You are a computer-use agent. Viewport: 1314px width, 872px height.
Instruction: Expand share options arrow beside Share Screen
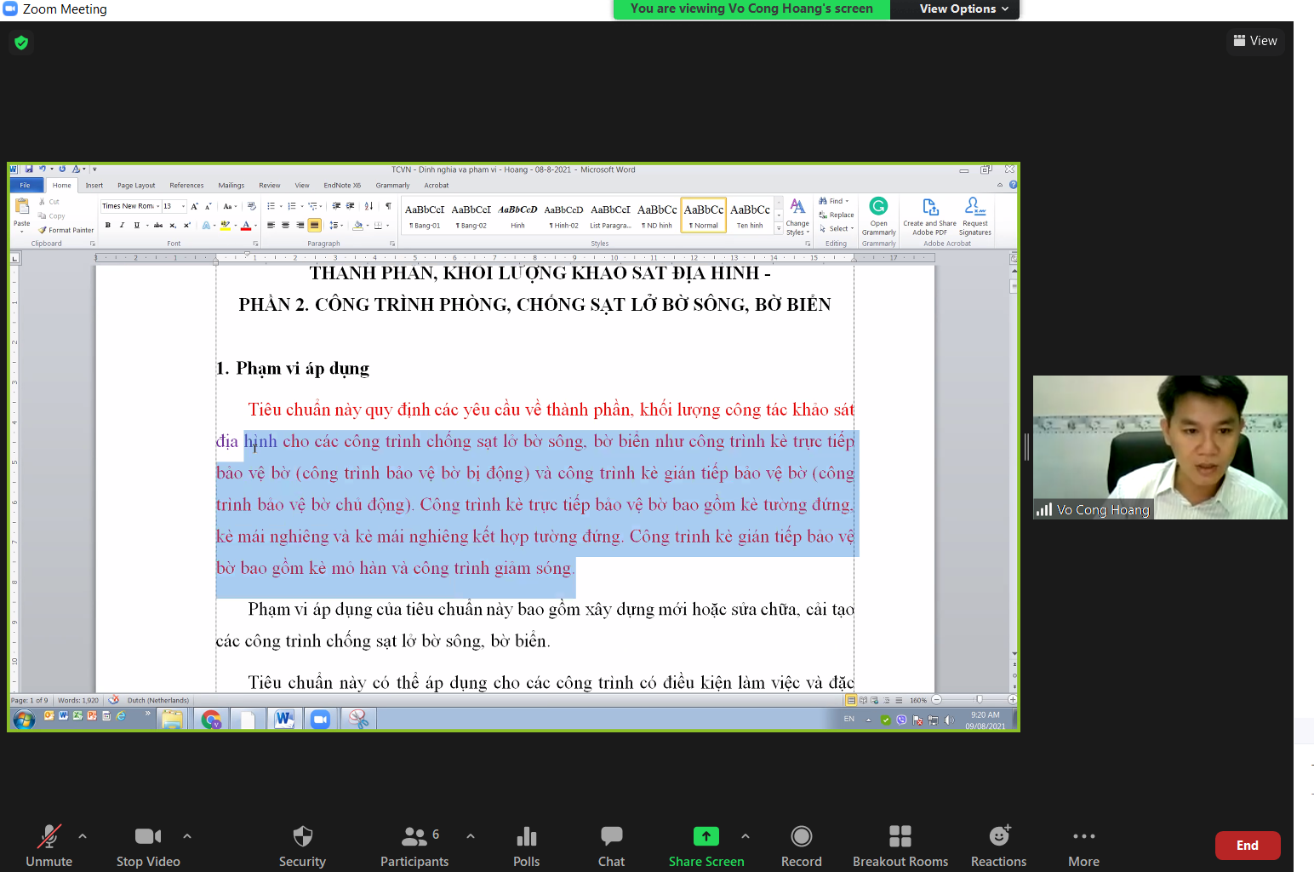746,836
